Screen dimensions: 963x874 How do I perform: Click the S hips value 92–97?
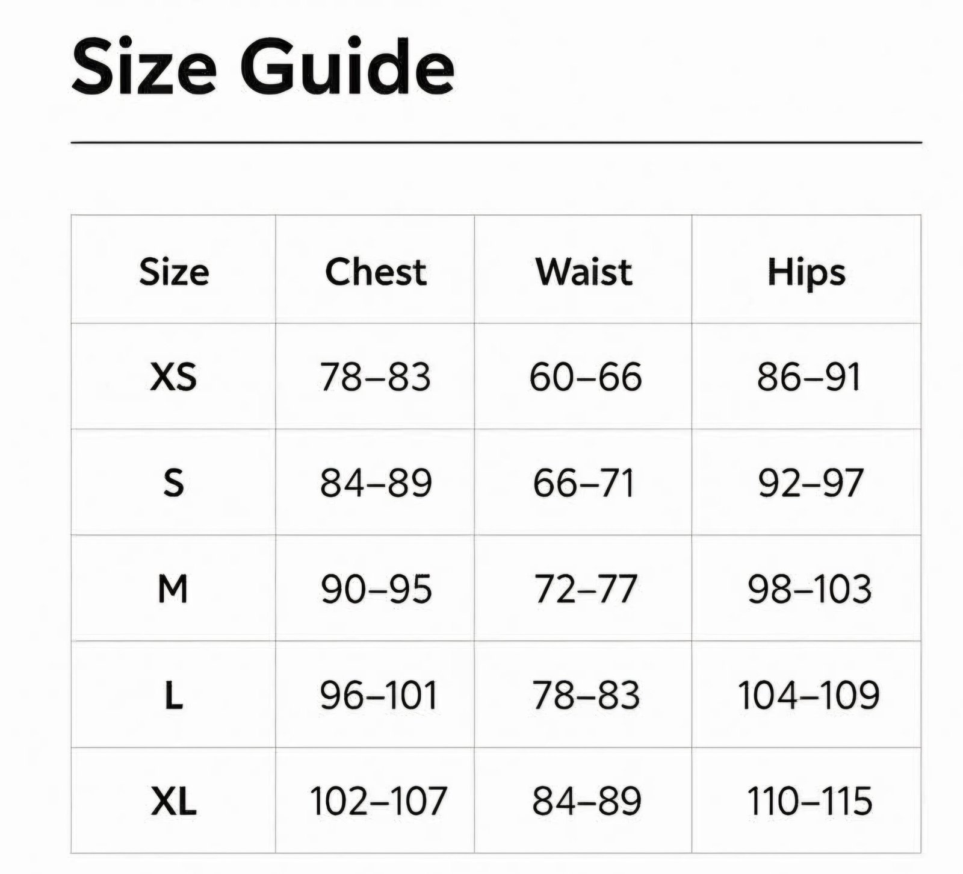point(810,483)
